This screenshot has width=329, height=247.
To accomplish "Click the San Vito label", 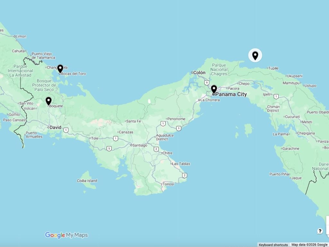I will tap(26, 103).
